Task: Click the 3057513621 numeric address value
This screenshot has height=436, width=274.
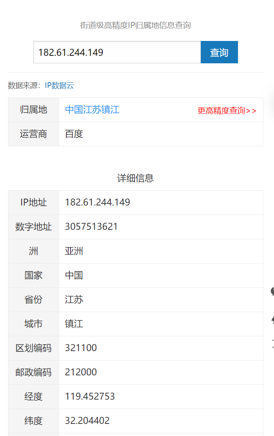Action: point(91,226)
